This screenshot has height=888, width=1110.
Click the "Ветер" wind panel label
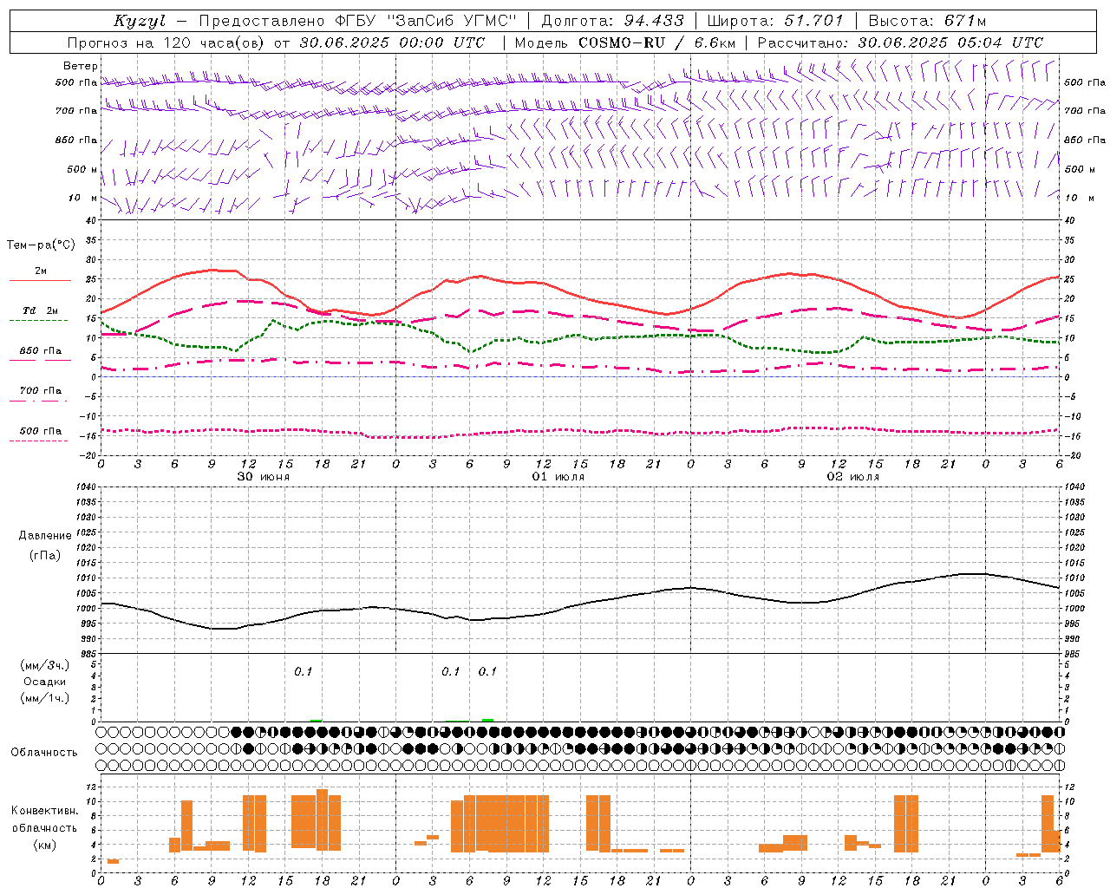point(81,66)
